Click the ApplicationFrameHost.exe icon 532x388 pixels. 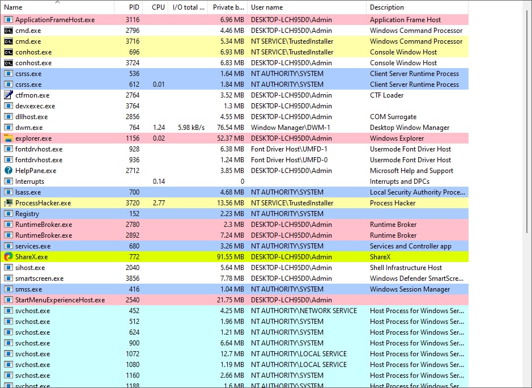(x=8, y=20)
